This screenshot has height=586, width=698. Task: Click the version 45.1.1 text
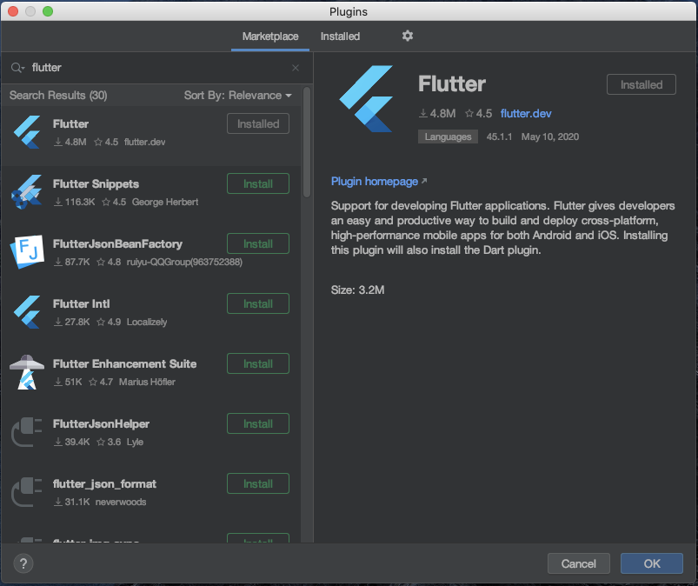[x=499, y=137]
